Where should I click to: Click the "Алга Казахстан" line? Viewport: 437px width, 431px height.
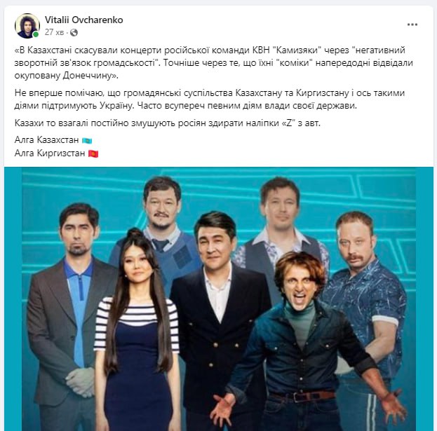coord(46,140)
